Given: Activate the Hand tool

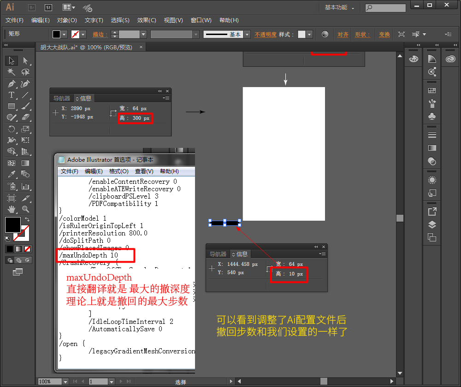Looking at the screenshot, I should click(11, 209).
